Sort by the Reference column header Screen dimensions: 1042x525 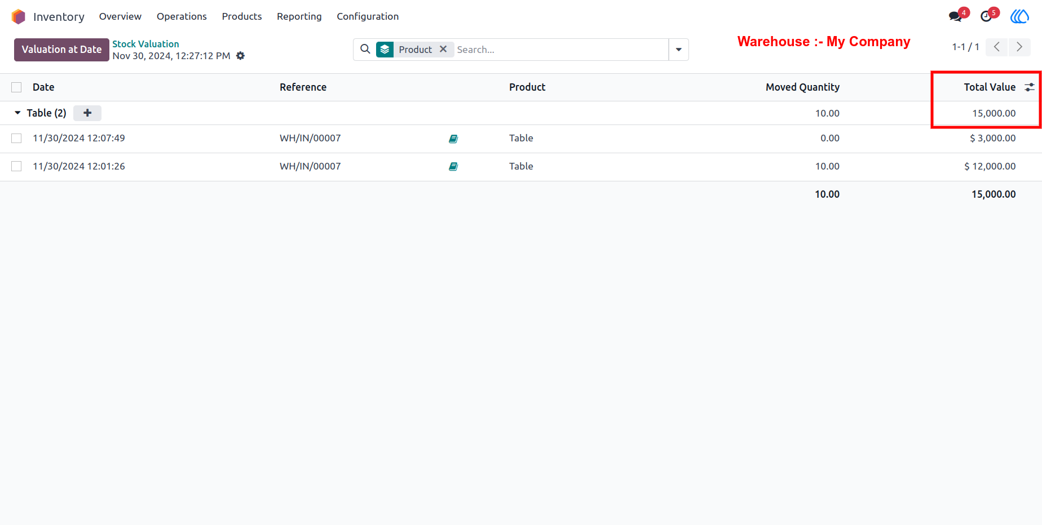click(x=303, y=87)
